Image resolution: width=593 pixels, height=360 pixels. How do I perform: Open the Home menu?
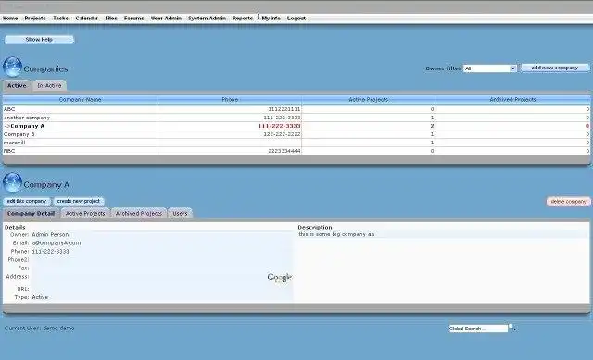click(x=10, y=19)
